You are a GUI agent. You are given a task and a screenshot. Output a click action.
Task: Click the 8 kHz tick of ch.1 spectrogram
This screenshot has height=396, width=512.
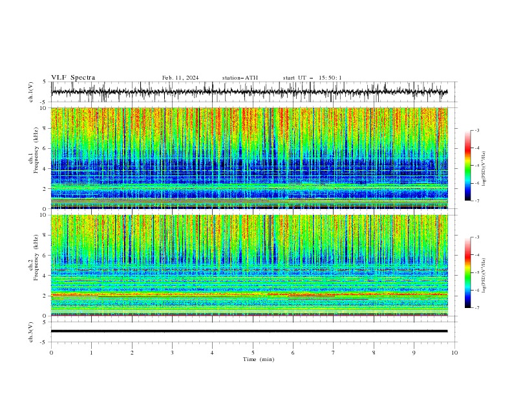(45, 128)
